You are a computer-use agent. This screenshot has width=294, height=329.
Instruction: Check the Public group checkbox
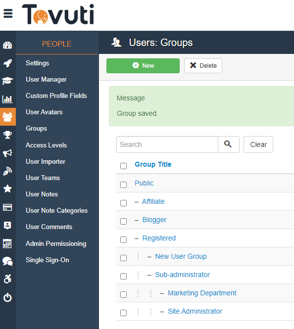pyautogui.click(x=123, y=185)
